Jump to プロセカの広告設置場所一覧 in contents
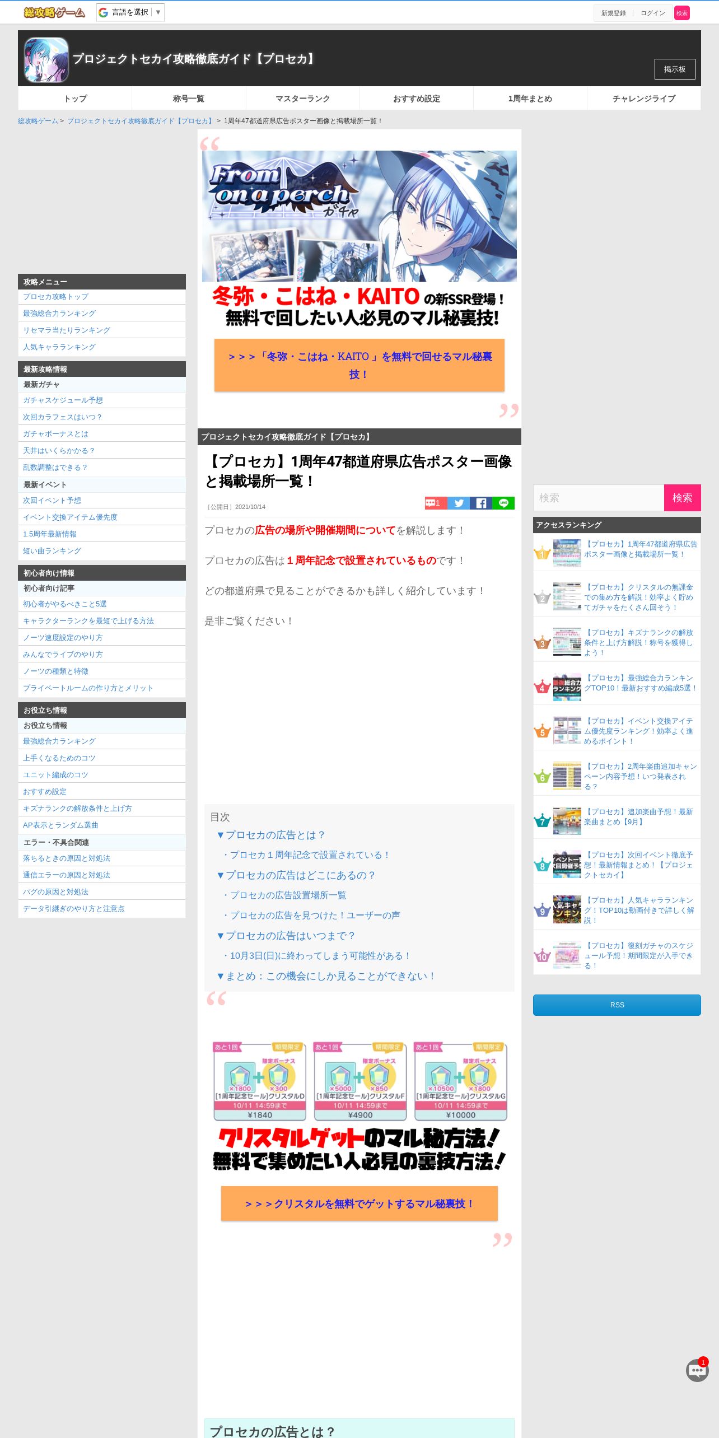The width and height of the screenshot is (719, 1438). (x=284, y=895)
